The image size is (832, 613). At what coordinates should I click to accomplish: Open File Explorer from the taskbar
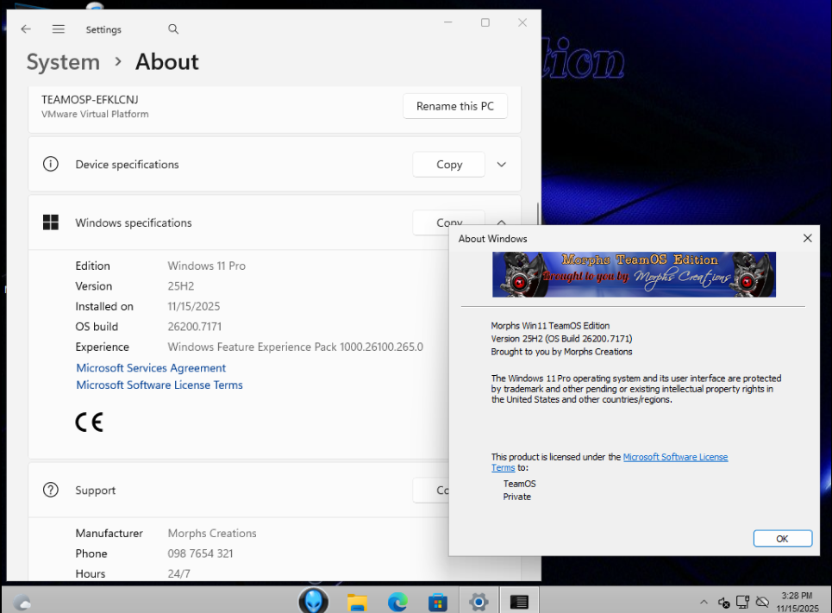tap(358, 602)
